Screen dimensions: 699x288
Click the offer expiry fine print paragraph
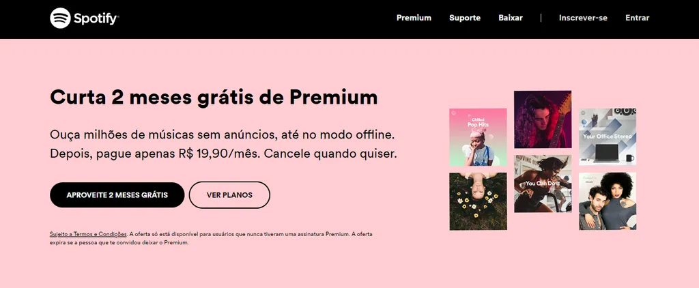coord(211,238)
